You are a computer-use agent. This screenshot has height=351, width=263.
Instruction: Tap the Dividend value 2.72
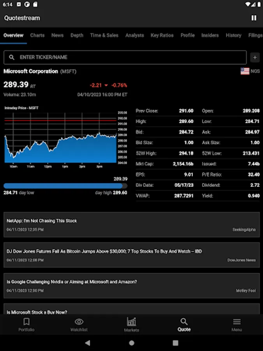255,185
